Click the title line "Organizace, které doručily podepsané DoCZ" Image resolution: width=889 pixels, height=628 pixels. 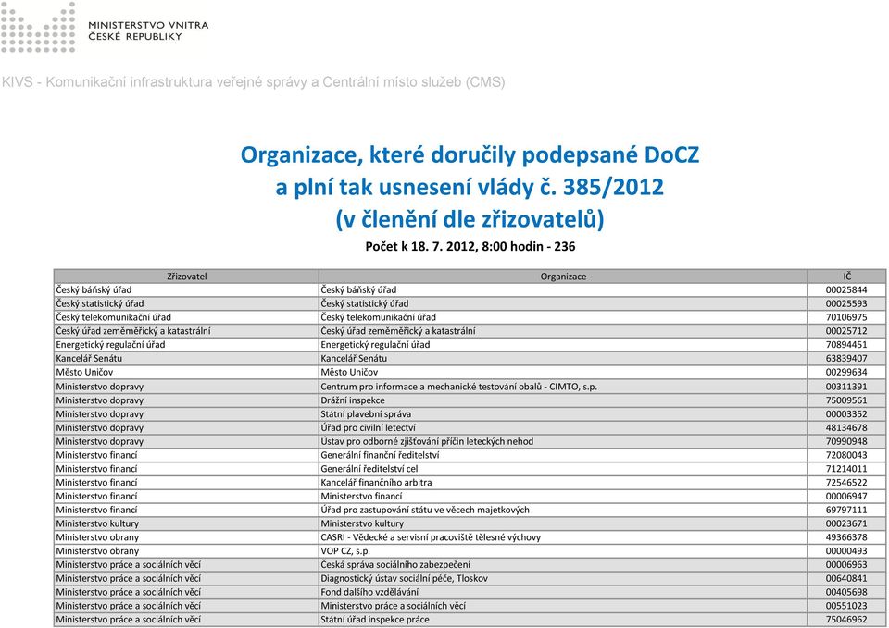470,154
